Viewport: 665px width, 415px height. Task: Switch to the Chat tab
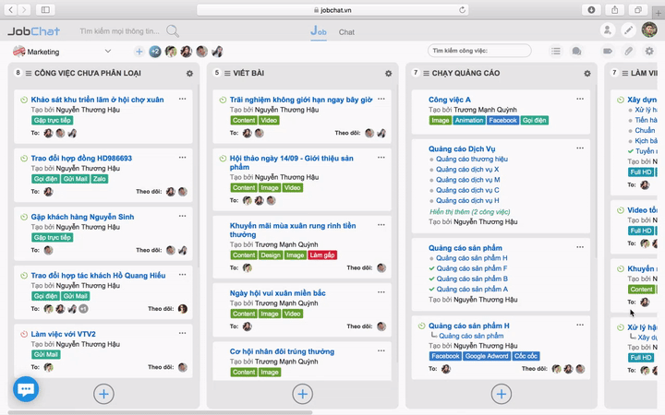pyautogui.click(x=346, y=32)
